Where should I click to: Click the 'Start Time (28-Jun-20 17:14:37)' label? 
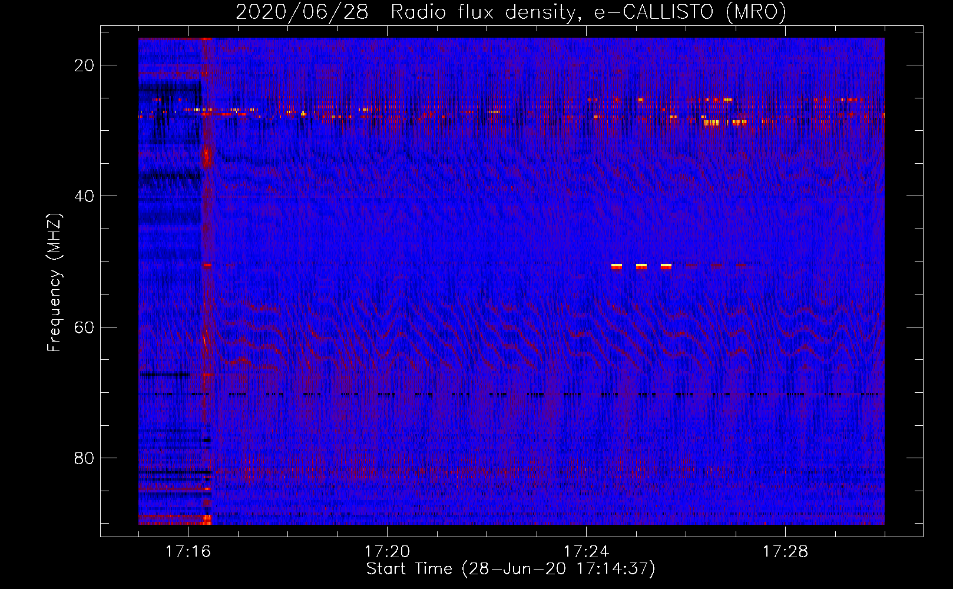click(511, 569)
